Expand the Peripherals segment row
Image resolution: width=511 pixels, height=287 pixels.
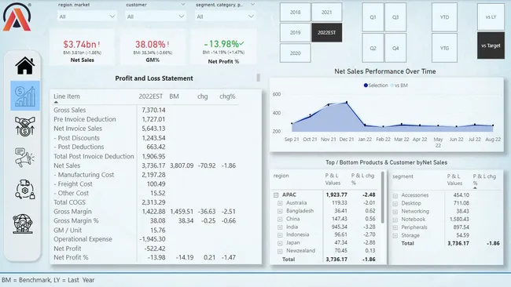click(395, 228)
